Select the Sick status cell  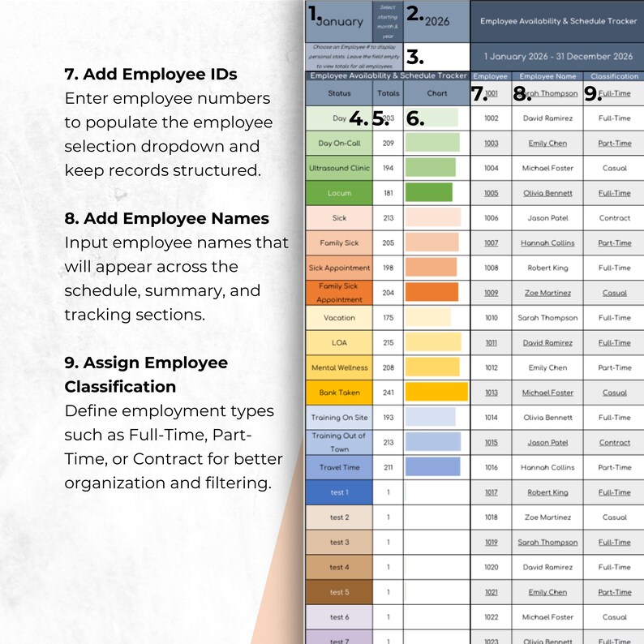[x=339, y=218]
